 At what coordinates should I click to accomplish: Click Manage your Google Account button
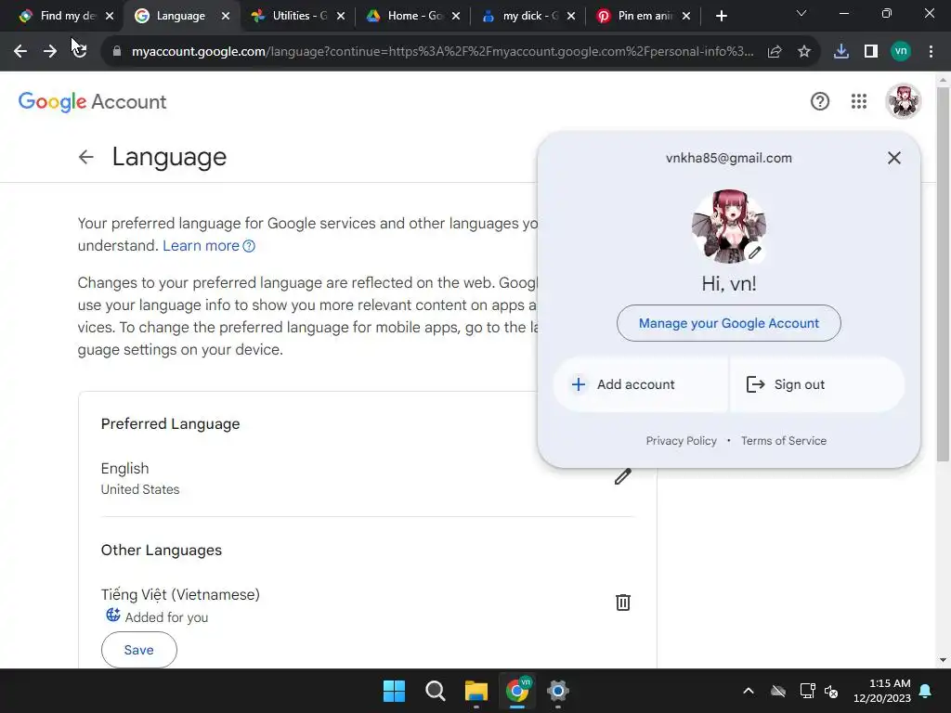[x=729, y=323]
